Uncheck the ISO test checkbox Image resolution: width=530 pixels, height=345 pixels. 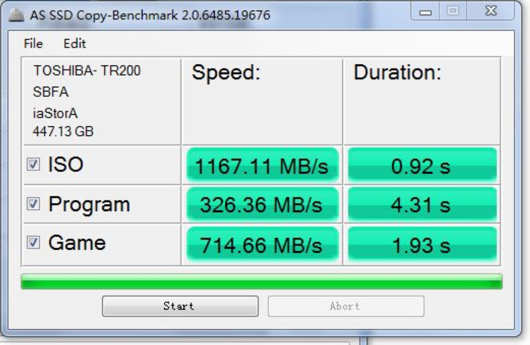point(33,165)
